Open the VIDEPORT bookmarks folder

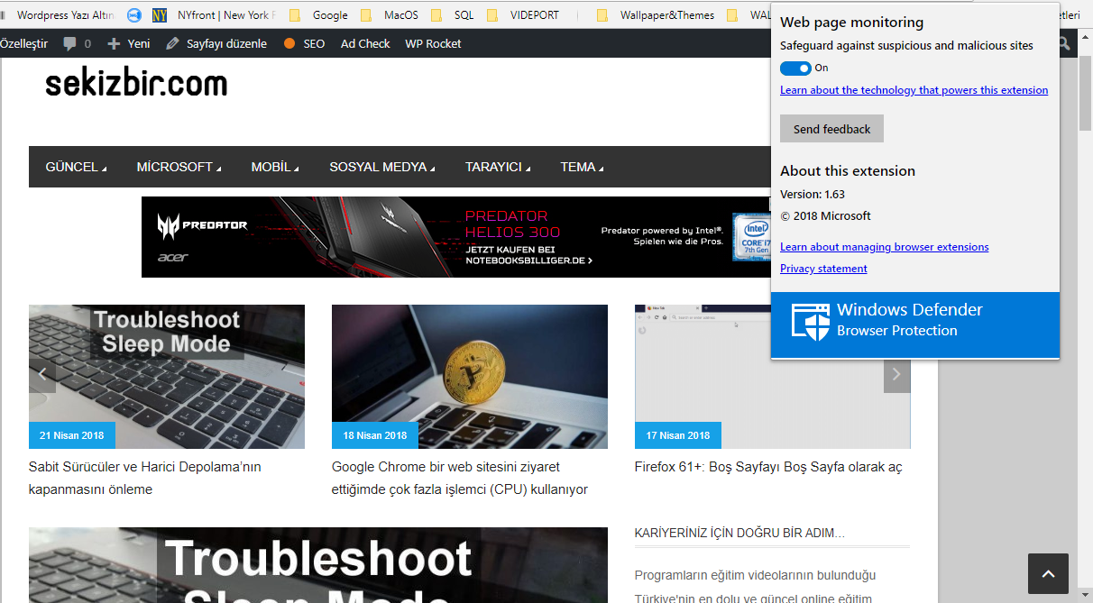[x=523, y=15]
